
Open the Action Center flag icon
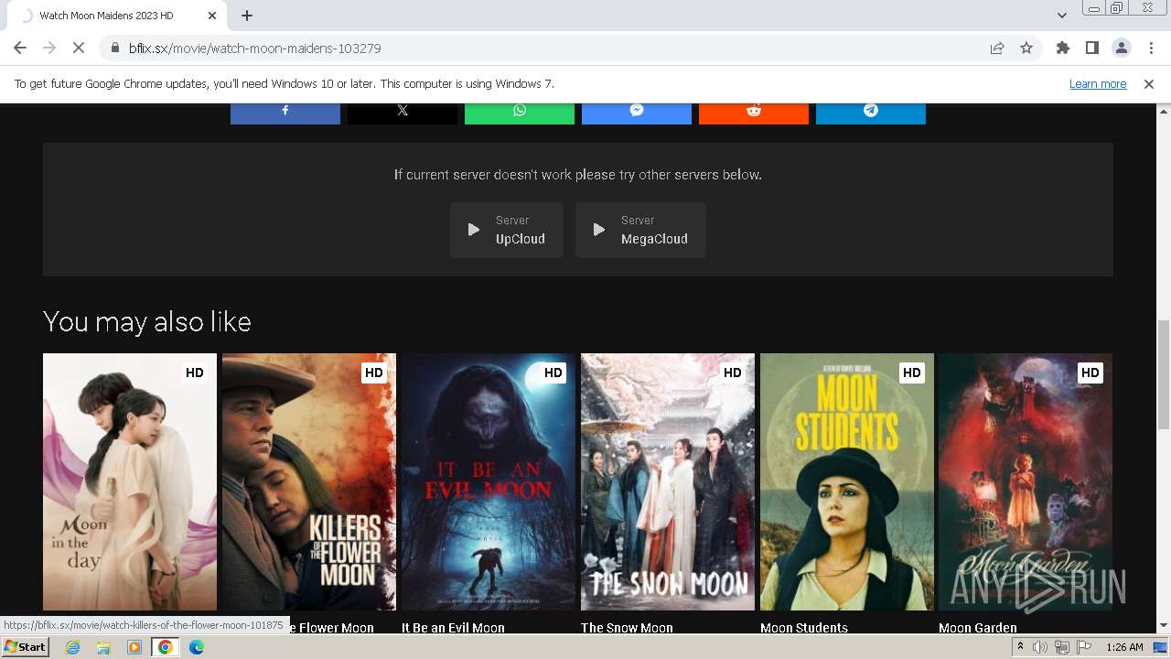point(1082,647)
